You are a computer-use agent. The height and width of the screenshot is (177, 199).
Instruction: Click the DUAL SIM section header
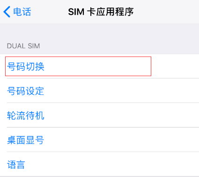point(23,46)
